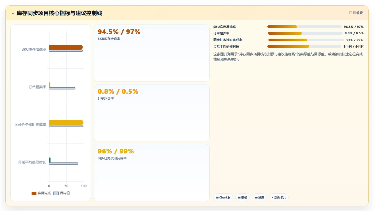Click the green 异常平均处理时长 actual bar
Image resolution: width=374 pixels, height=211 pixels.
click(50, 160)
